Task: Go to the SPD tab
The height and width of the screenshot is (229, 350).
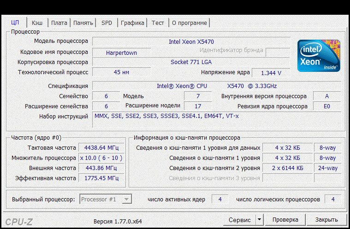Action: click(107, 23)
